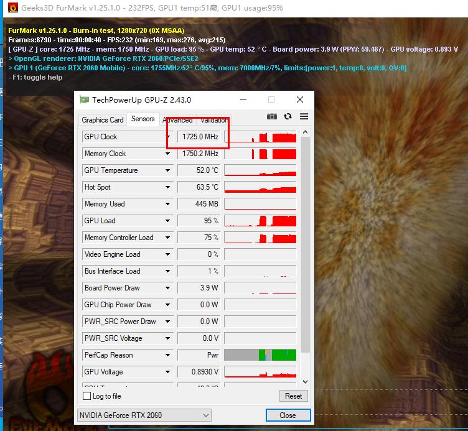Open the GPU Temperature sensor dropdown

(x=168, y=170)
